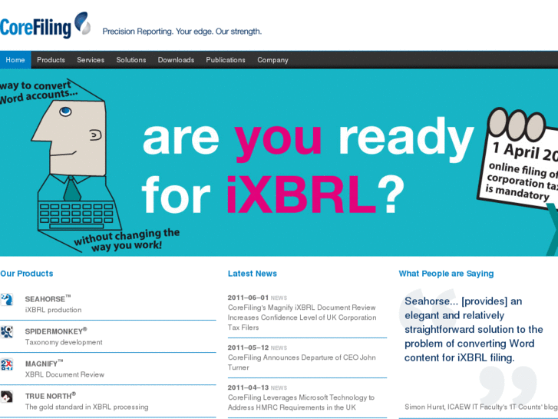Image resolution: width=558 pixels, height=419 pixels.
Task: Open the Services menu
Action: point(91,60)
